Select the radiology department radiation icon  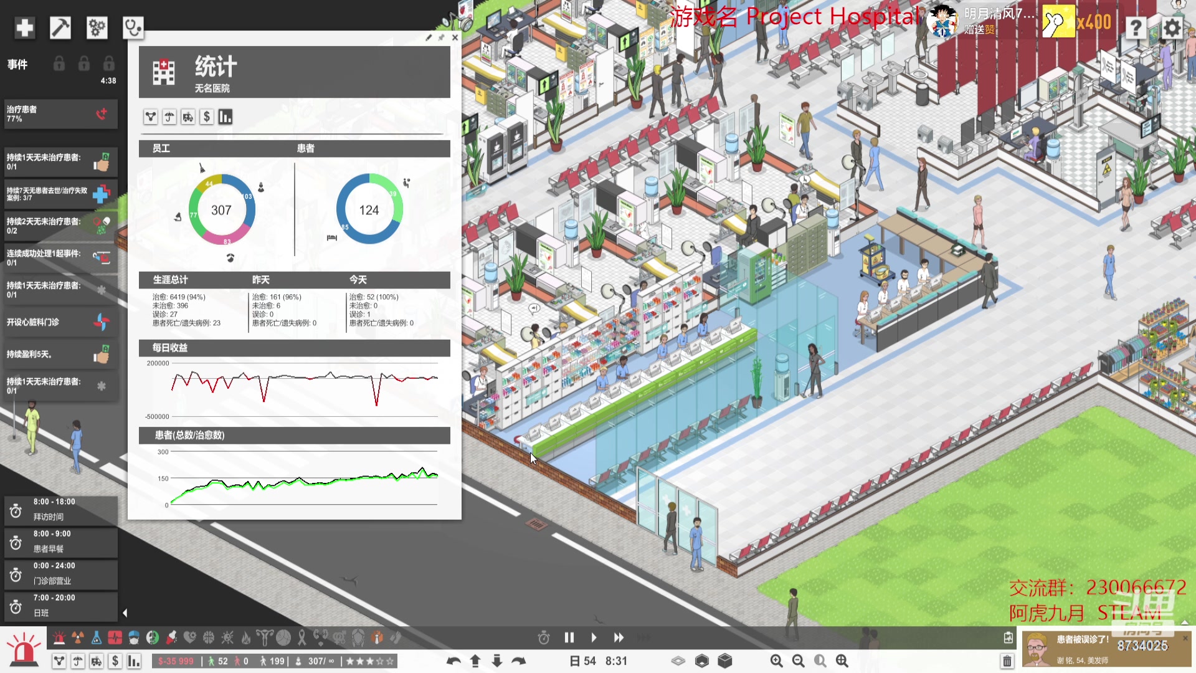(78, 637)
